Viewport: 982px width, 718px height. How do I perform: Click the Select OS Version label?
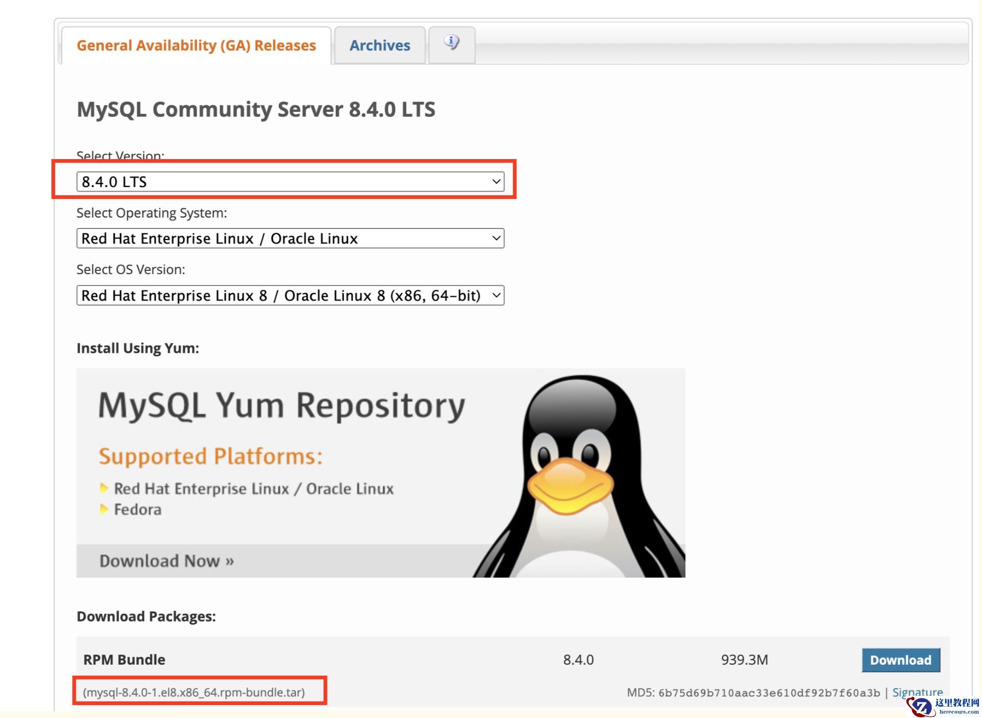click(131, 269)
